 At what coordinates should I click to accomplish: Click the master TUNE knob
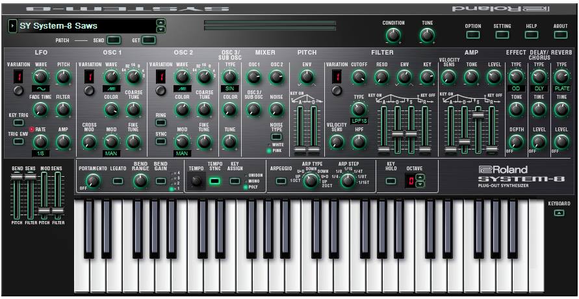click(427, 36)
